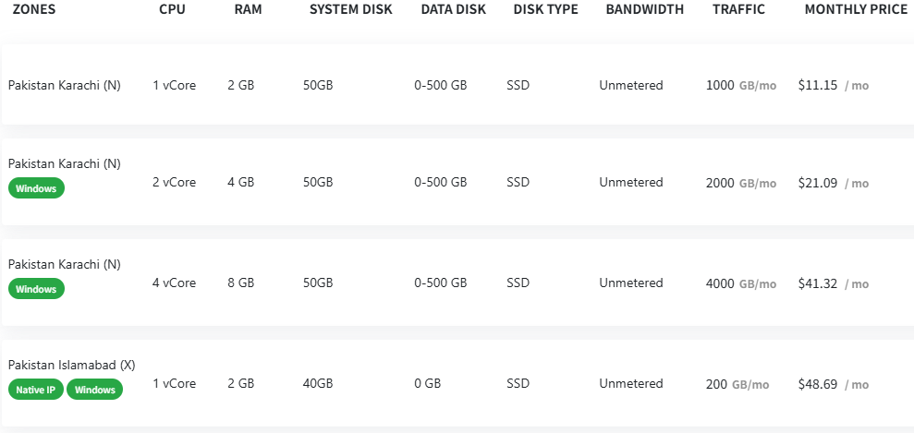Select the $11.15 per month plan price

point(818,85)
